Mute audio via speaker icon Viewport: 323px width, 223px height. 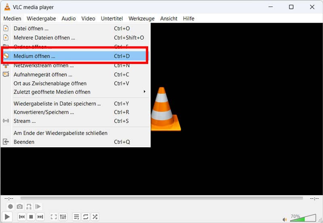click(x=285, y=219)
